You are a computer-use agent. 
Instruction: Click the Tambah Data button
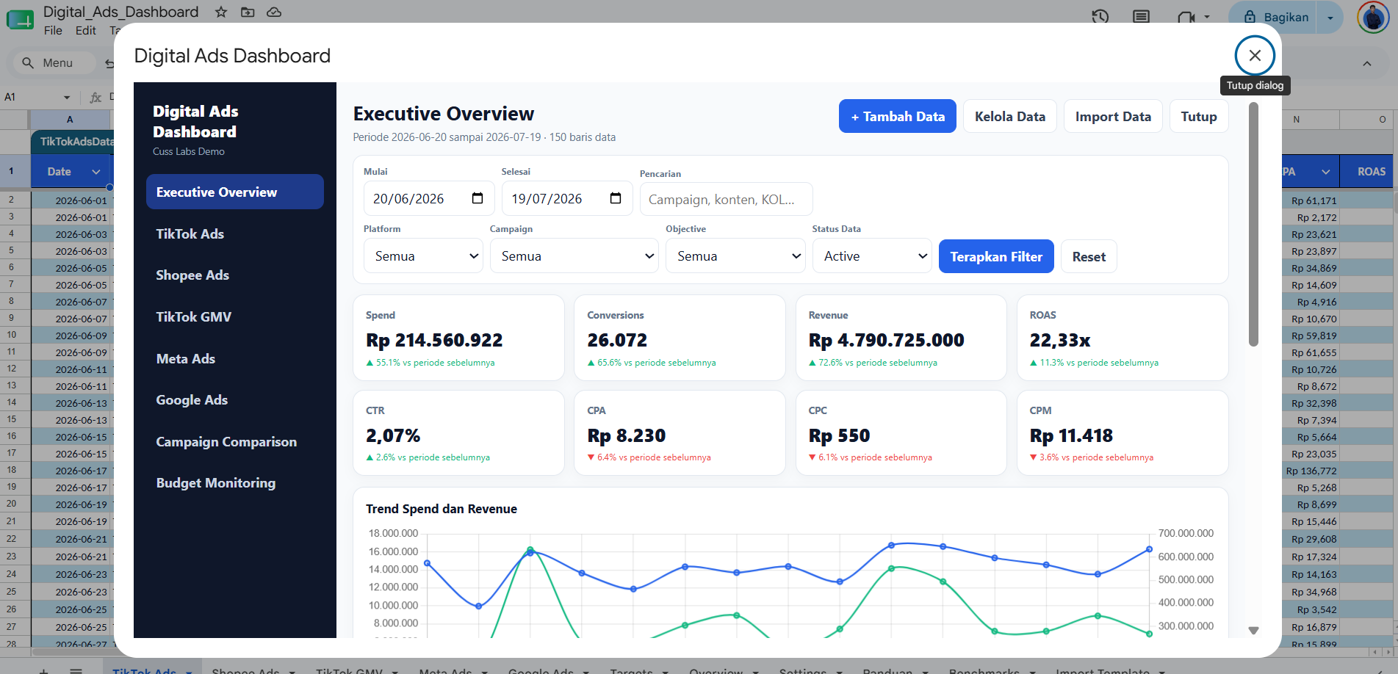point(897,116)
